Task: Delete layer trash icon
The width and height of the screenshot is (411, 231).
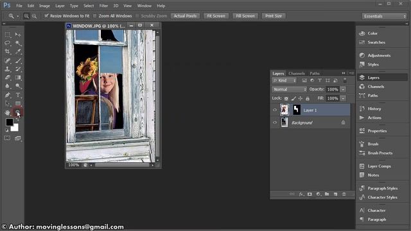Action: tap(344, 194)
